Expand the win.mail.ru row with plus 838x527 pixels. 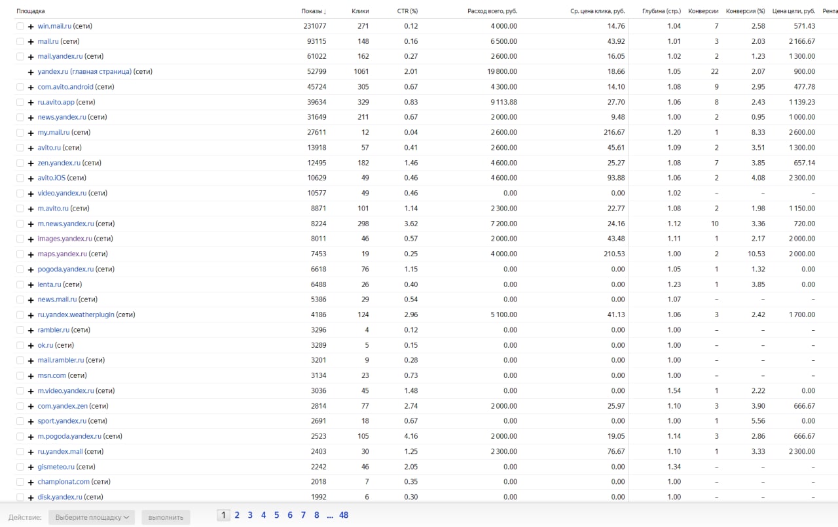(x=31, y=26)
